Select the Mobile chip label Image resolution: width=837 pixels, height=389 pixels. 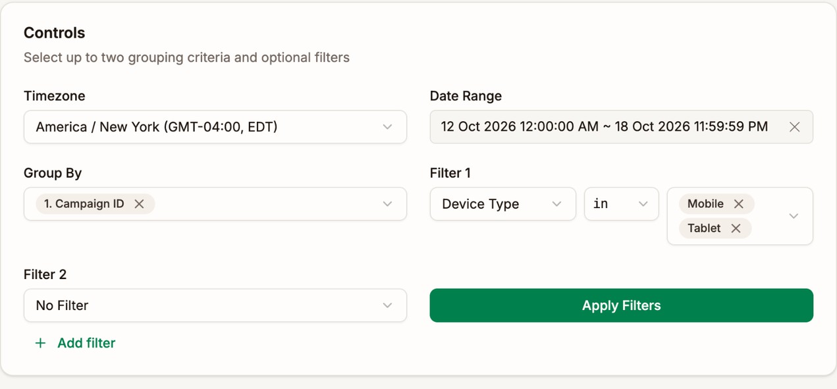click(x=705, y=204)
